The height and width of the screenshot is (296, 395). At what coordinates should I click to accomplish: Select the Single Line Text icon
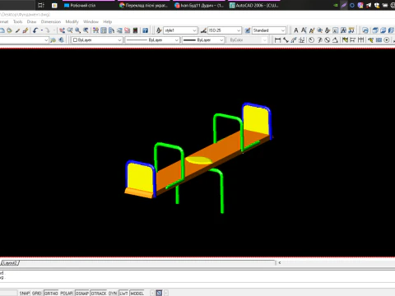(304, 30)
